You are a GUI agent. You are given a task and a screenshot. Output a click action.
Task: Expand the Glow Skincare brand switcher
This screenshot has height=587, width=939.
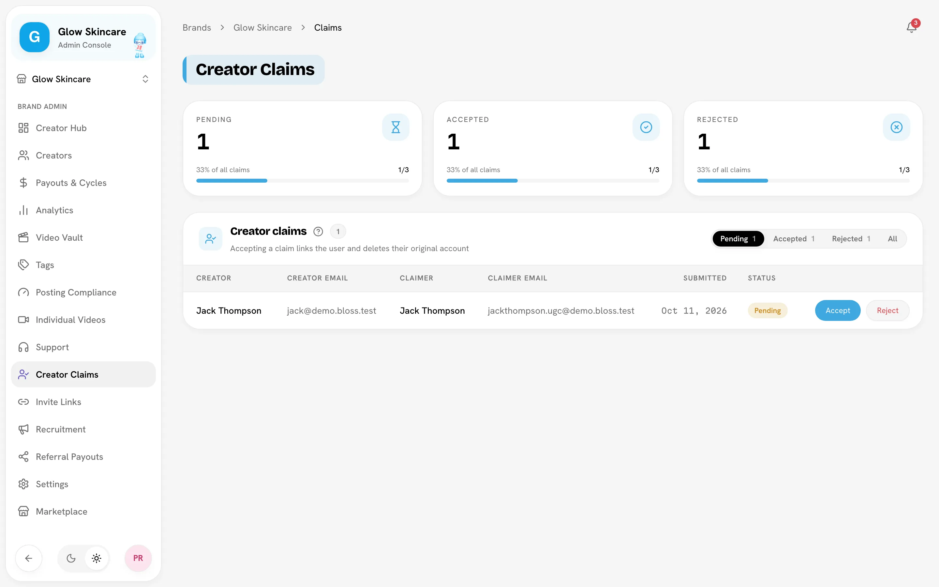(83, 79)
